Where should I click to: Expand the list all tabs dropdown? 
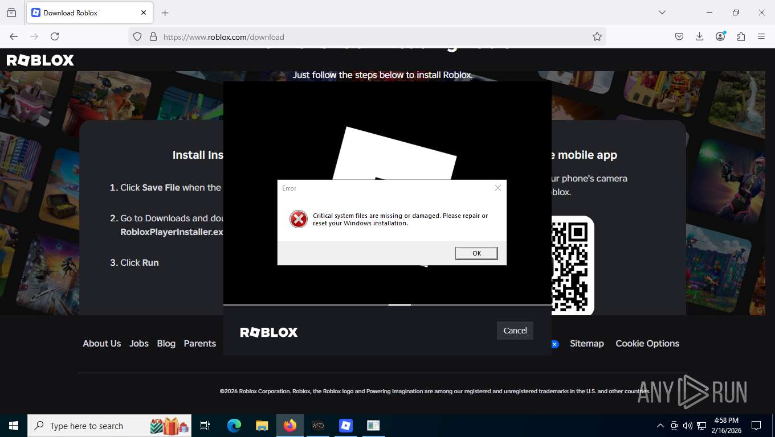click(662, 13)
